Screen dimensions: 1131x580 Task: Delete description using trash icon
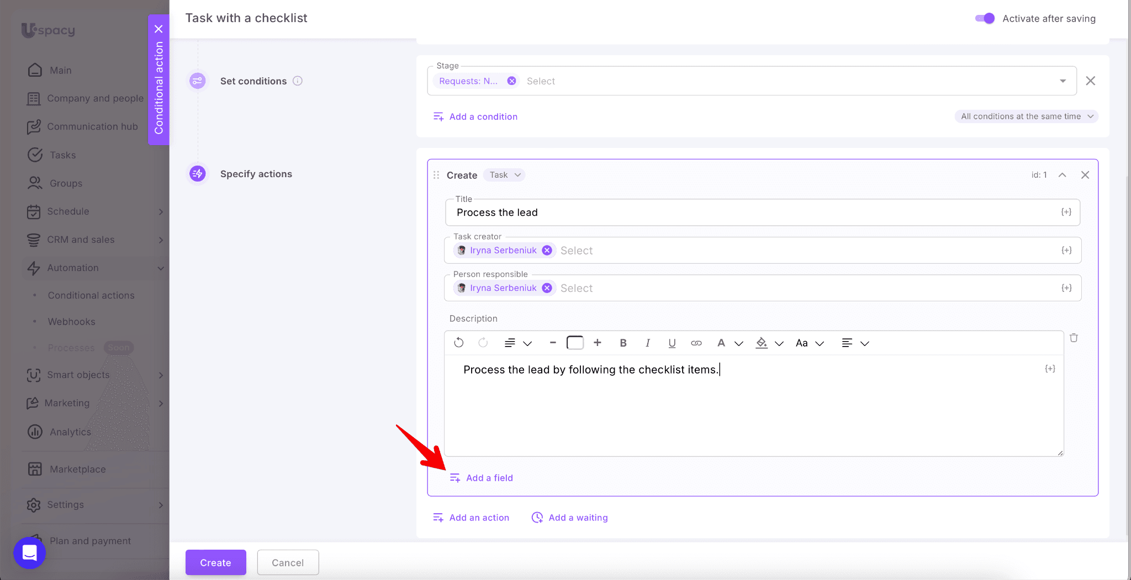click(x=1074, y=338)
